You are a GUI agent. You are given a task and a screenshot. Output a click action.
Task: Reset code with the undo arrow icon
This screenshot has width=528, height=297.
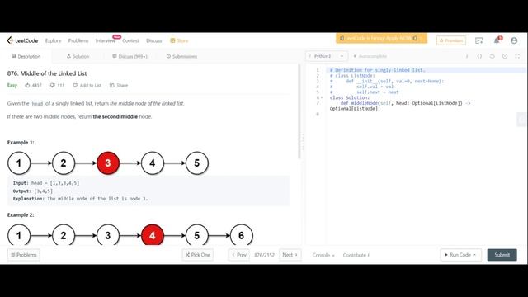click(x=492, y=56)
